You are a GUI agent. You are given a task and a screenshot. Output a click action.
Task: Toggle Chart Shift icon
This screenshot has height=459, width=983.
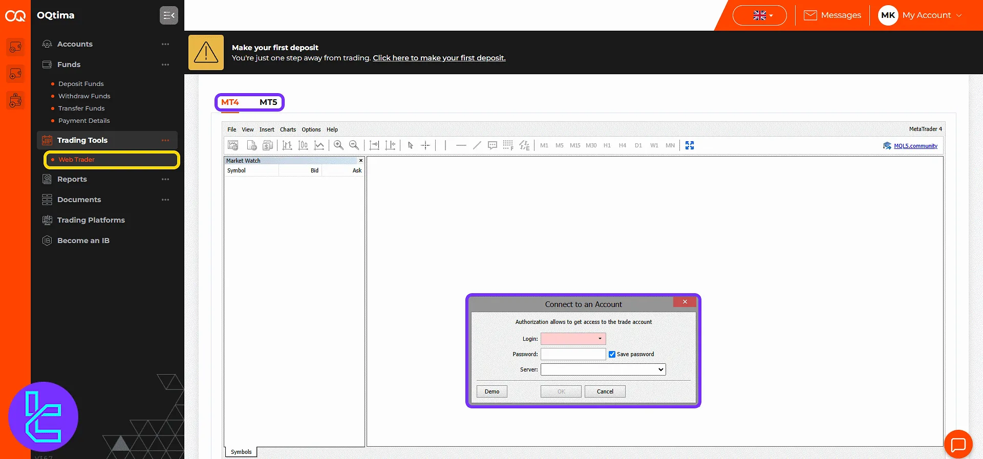pyautogui.click(x=390, y=145)
